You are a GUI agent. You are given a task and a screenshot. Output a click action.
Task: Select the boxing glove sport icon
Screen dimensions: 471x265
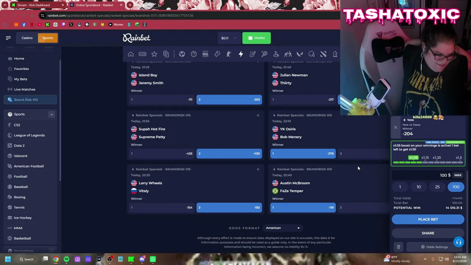point(217,54)
